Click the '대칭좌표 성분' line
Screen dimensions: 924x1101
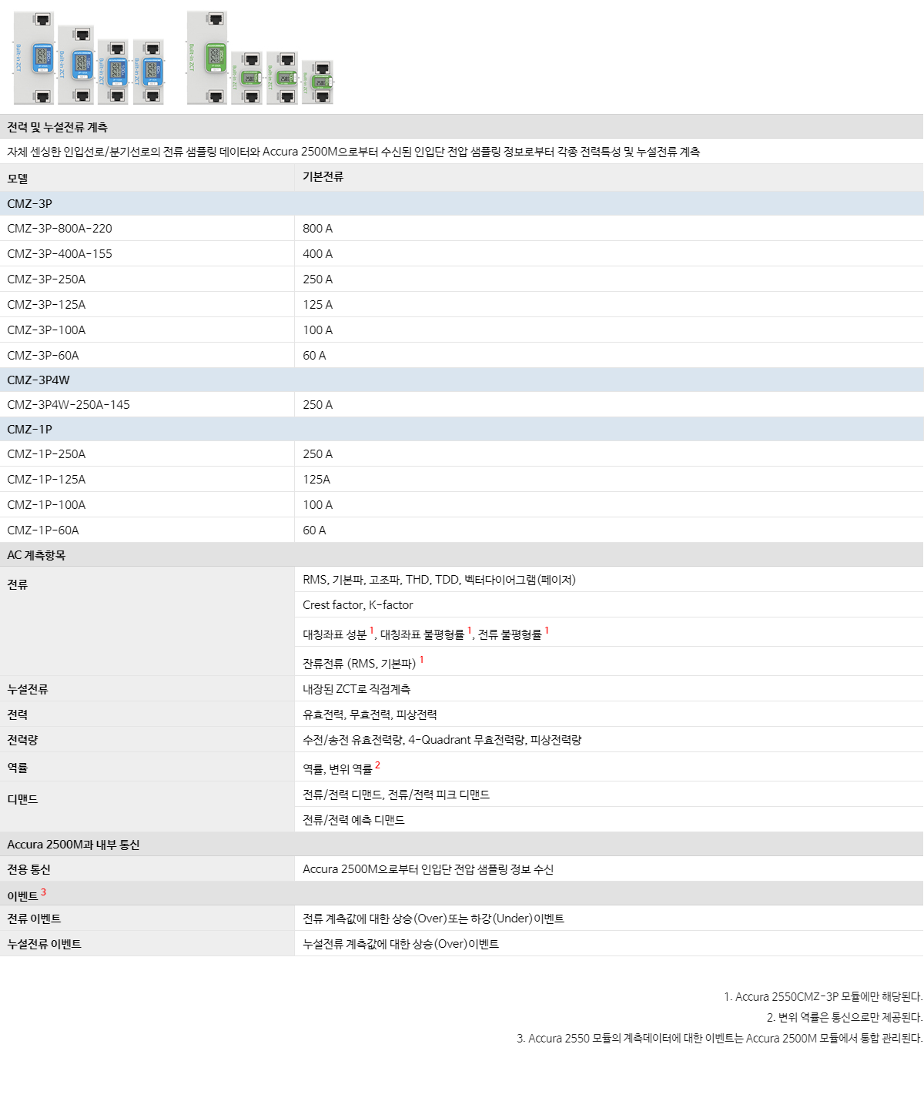(x=426, y=634)
